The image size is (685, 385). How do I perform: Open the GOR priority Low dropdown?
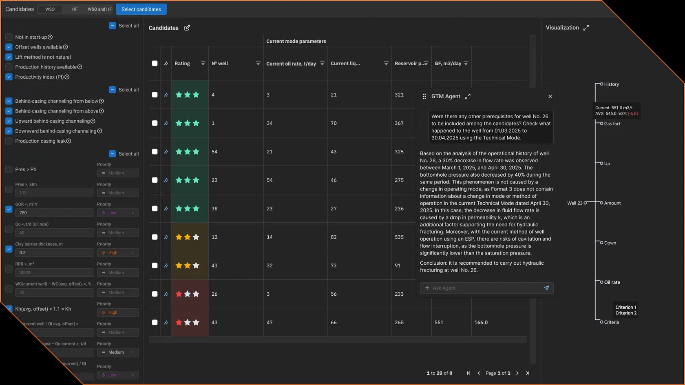(x=118, y=213)
